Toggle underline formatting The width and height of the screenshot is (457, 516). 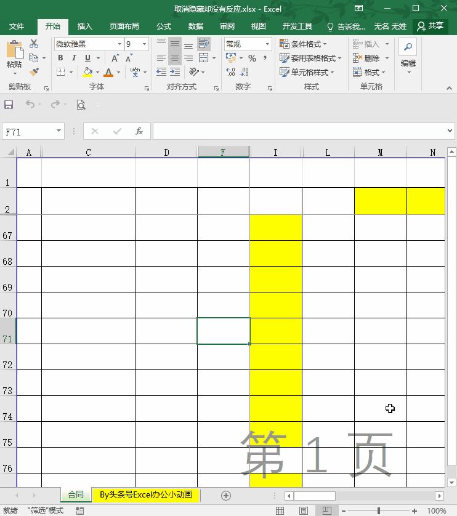click(87, 58)
